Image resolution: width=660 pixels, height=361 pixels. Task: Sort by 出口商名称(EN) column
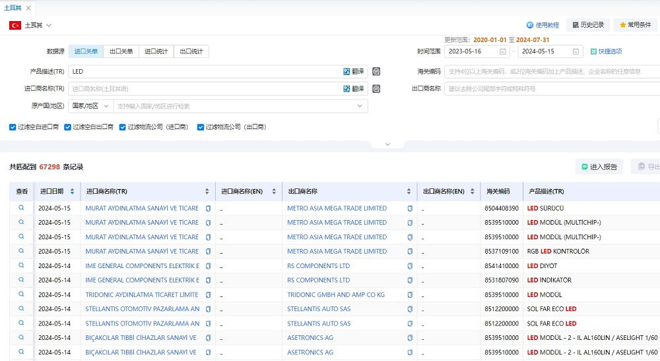tap(473, 191)
